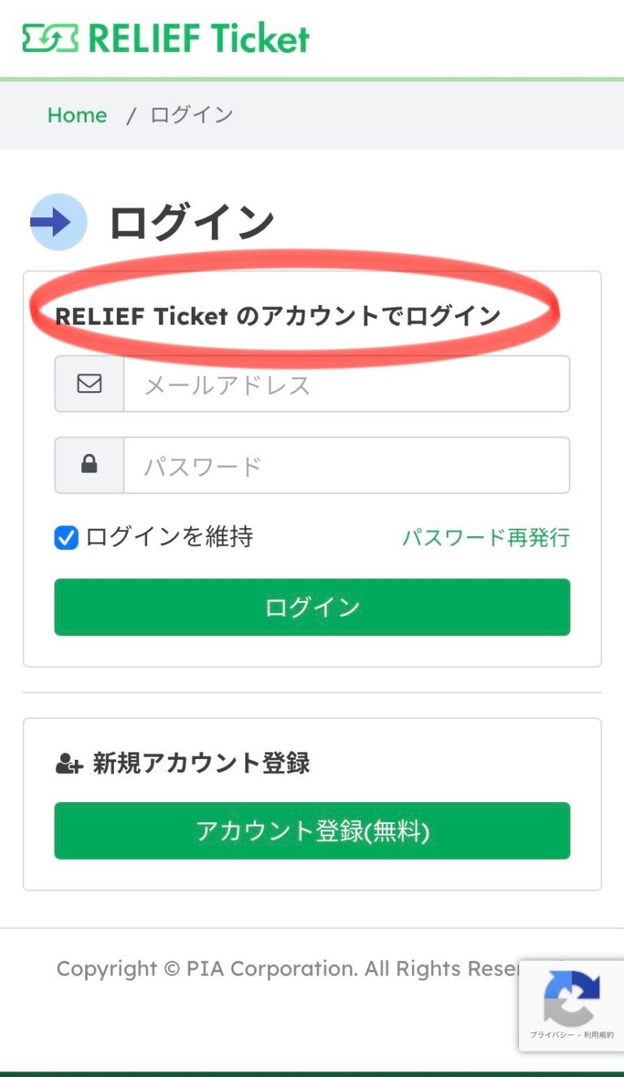The image size is (624, 1077).
Task: Open the Home breadcrumb link
Action: tap(76, 115)
